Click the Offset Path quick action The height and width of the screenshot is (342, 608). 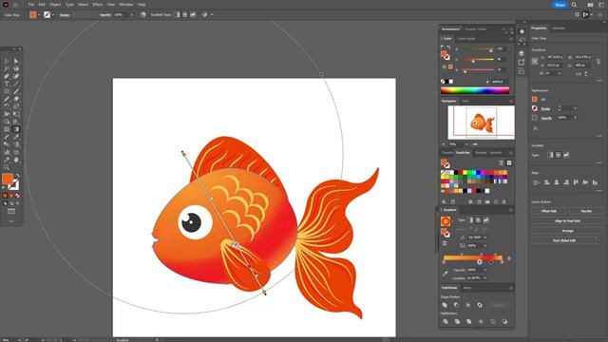[549, 211]
